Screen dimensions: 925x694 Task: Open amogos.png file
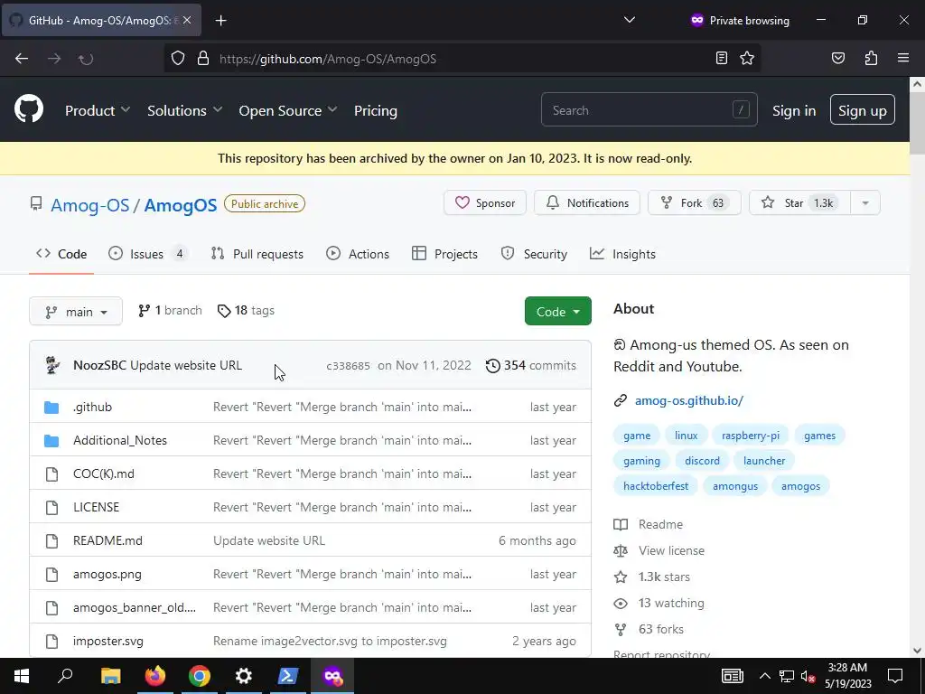point(107,574)
